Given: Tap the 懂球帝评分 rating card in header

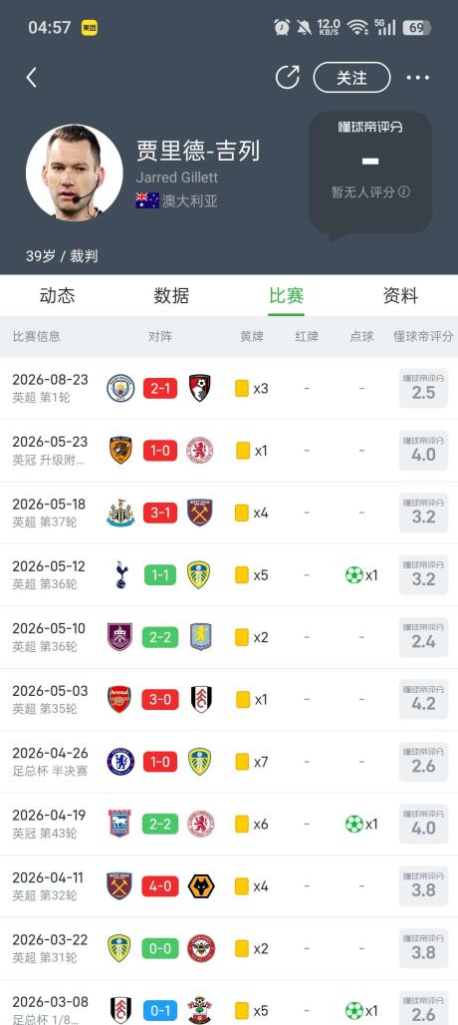Looking at the screenshot, I should click(370, 172).
